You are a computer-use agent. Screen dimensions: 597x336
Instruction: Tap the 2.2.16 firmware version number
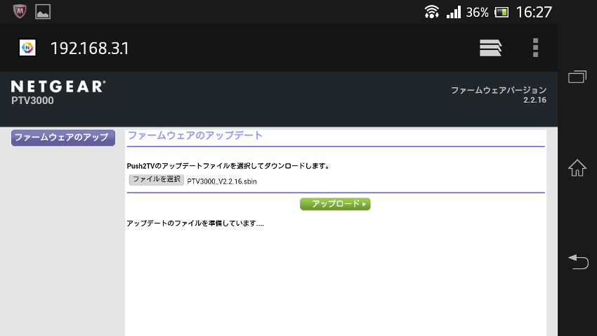[x=535, y=101]
